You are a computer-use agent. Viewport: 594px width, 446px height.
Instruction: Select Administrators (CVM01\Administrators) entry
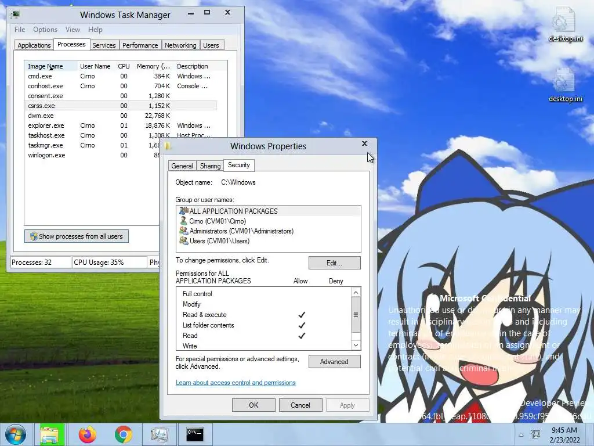[268, 231]
